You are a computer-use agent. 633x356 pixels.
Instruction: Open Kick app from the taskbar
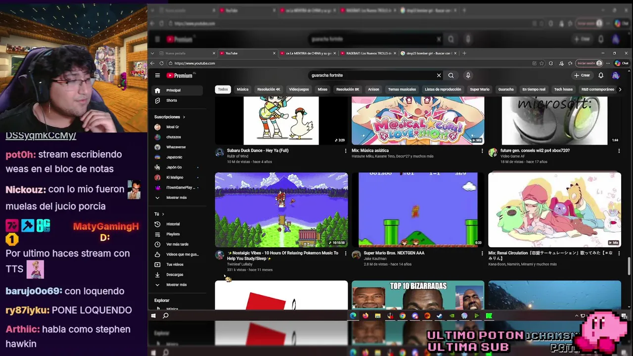(489, 315)
